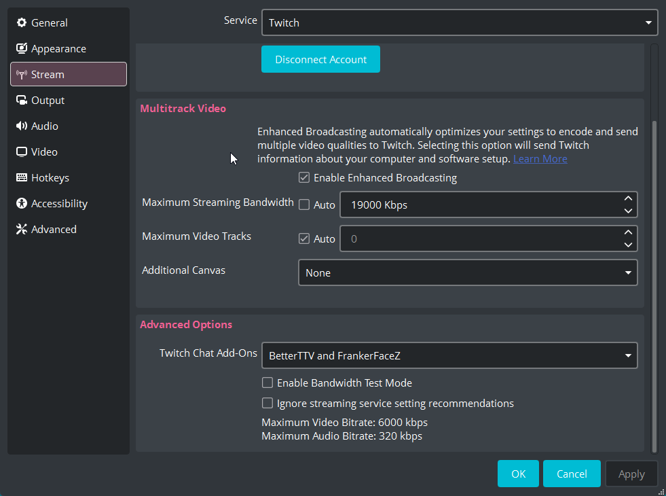Tick Ignore streaming service setting recommendations
Viewport: 666px width, 496px height.
[267, 404]
